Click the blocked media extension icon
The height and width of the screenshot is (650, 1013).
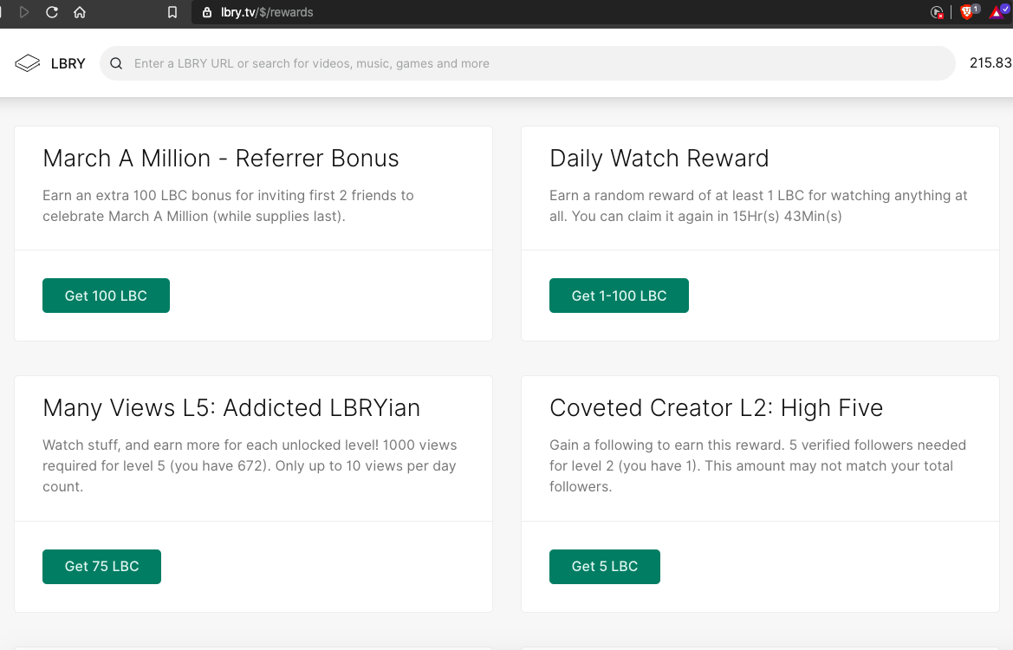(936, 12)
